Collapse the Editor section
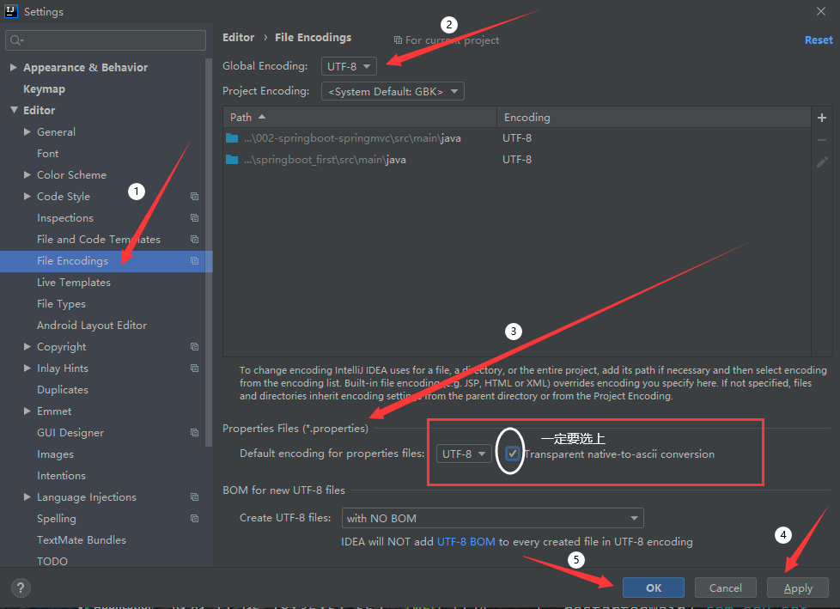Screen dimensions: 840x609 (x=14, y=110)
